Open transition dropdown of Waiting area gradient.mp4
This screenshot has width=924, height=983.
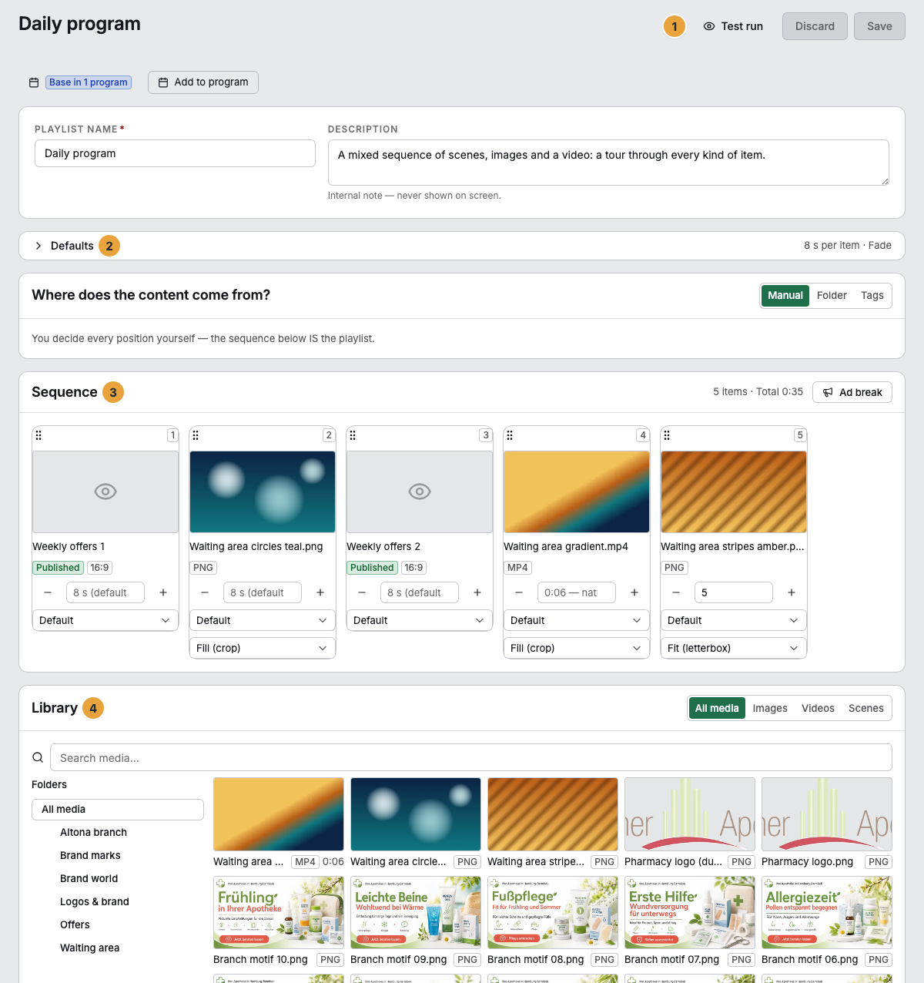click(x=577, y=620)
